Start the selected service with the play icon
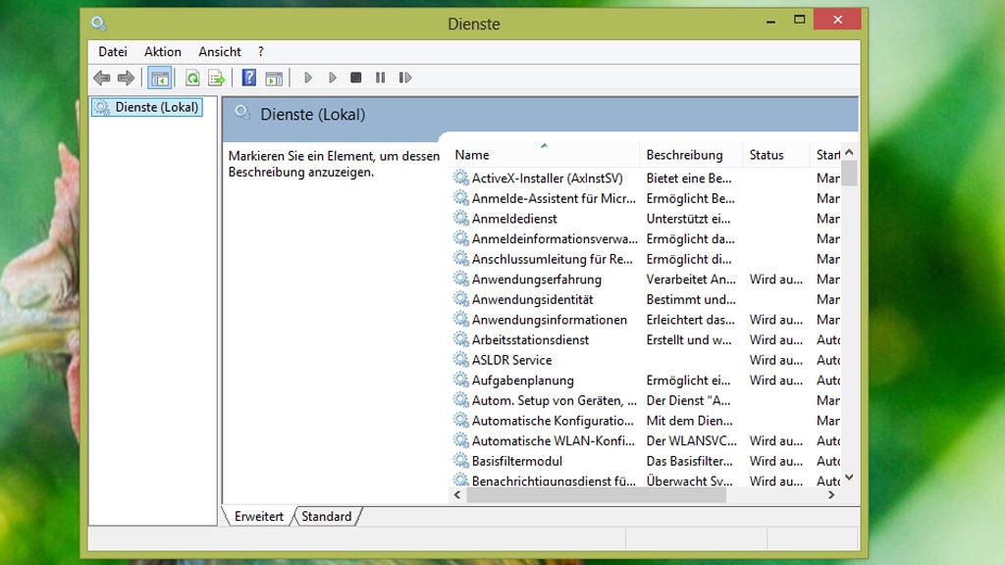1005x565 pixels. click(x=308, y=77)
